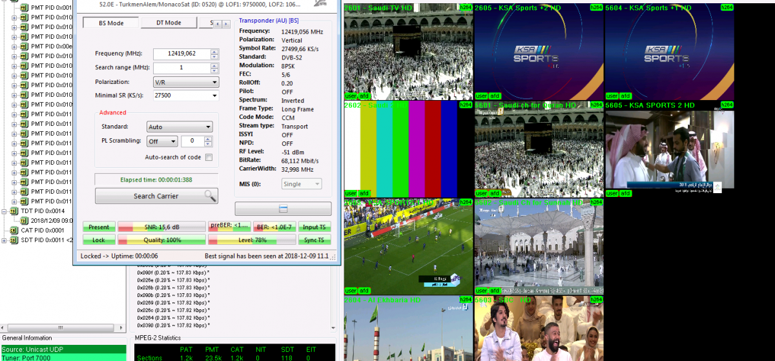
Task: Select the 5601 Saudi ch for Quran HD preview
Action: (x=539, y=149)
